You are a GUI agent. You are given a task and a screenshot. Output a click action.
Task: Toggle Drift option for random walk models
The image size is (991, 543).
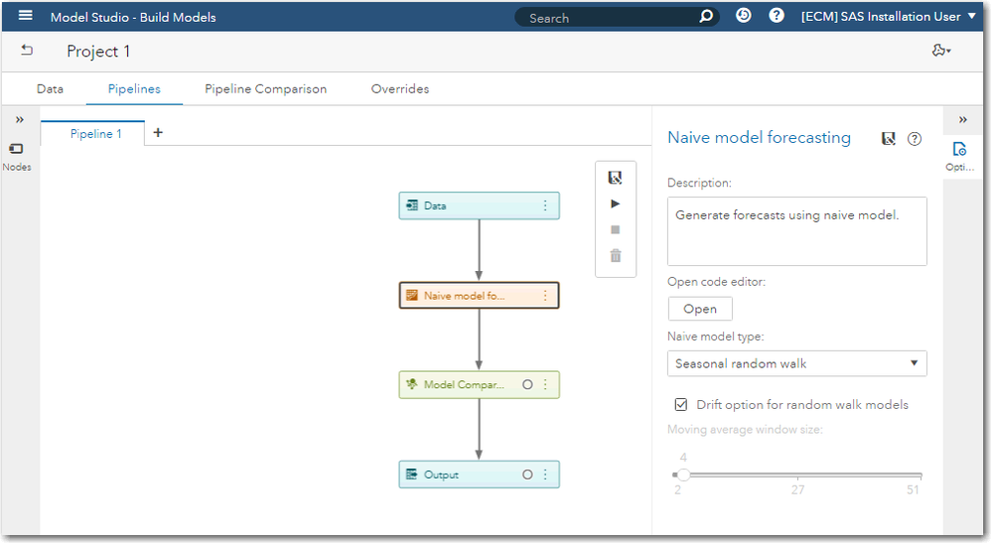pos(681,404)
